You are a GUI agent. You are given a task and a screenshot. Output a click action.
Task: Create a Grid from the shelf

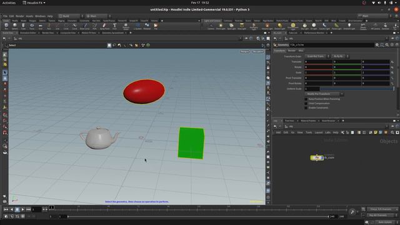click(x=40, y=26)
